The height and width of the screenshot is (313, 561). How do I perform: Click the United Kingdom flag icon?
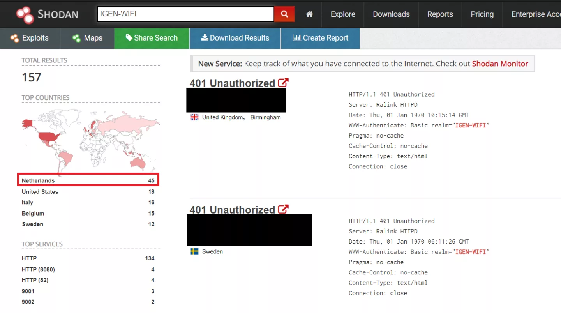[194, 117]
